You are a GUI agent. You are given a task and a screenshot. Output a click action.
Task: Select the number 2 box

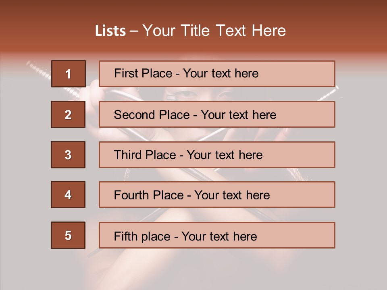click(68, 114)
